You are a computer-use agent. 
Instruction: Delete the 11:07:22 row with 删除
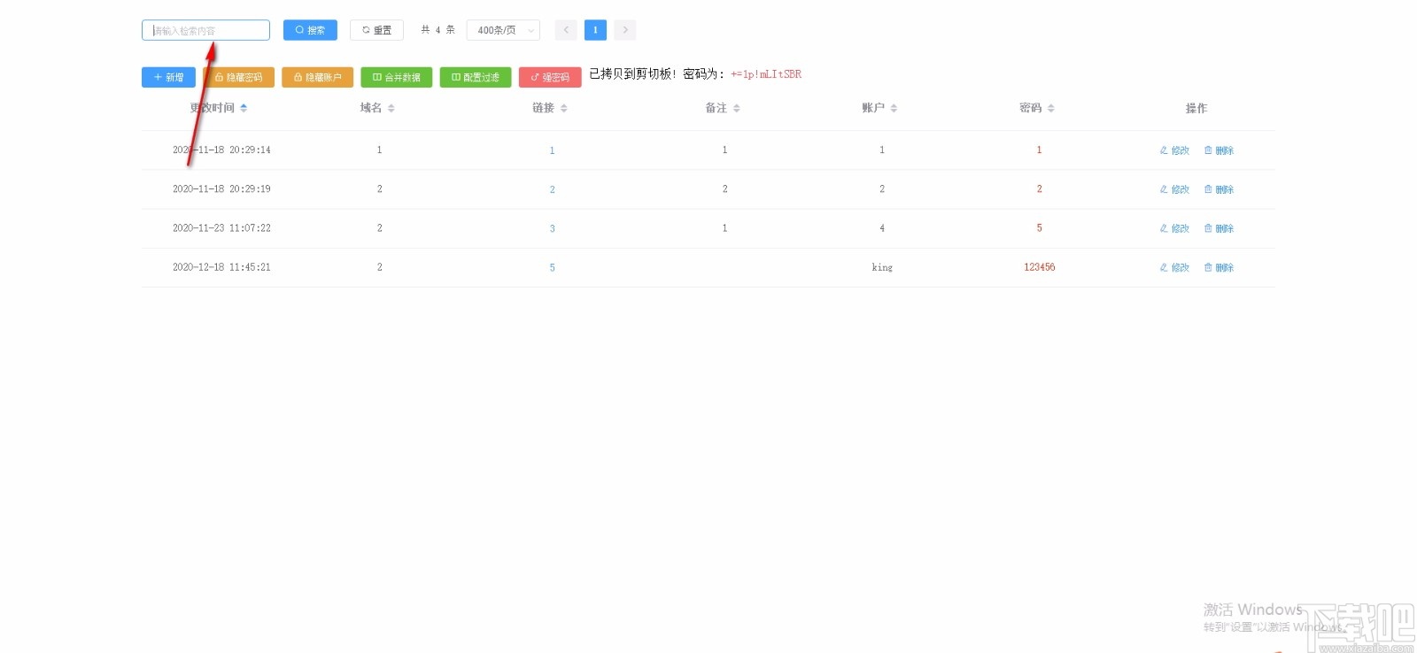(1219, 228)
